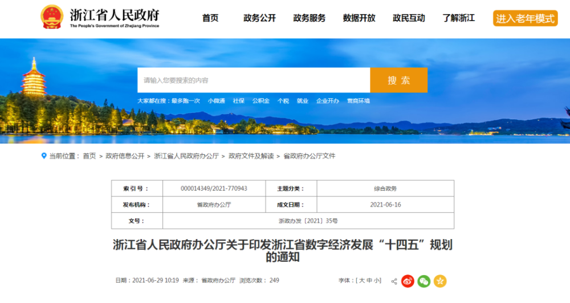Click the blue location pin icon
The width and height of the screenshot is (570, 303).
coord(44,156)
